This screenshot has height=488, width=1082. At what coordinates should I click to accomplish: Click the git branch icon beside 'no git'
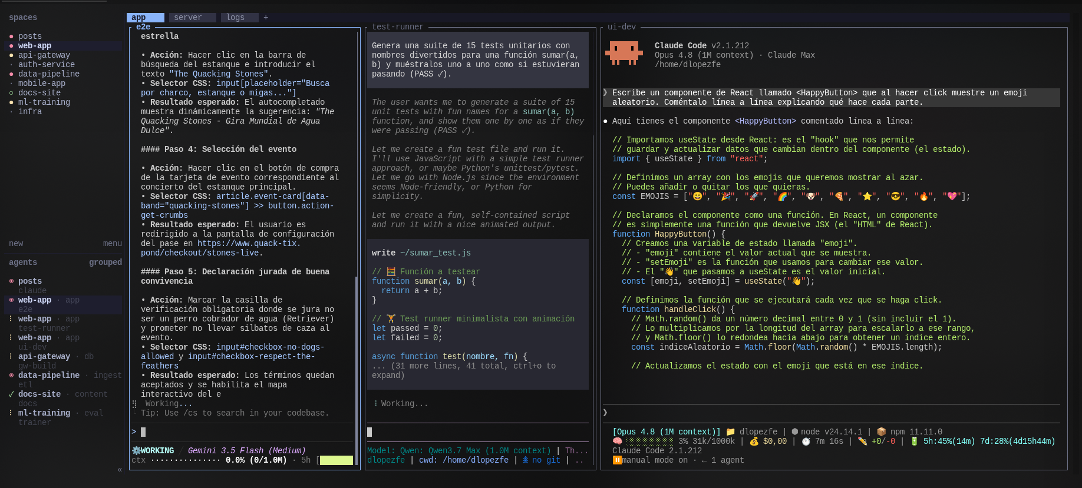coord(525,460)
